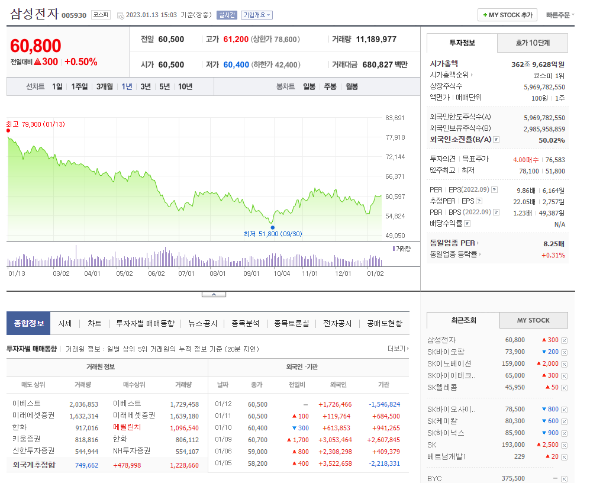The width and height of the screenshot is (590, 483).
Task: Open the 차트 tab
Action: (95, 323)
